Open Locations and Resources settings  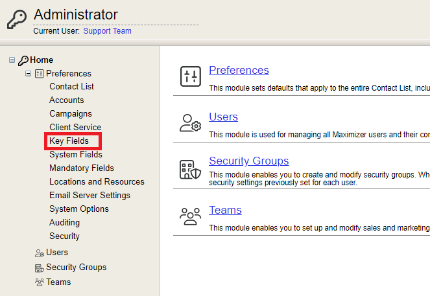click(97, 182)
